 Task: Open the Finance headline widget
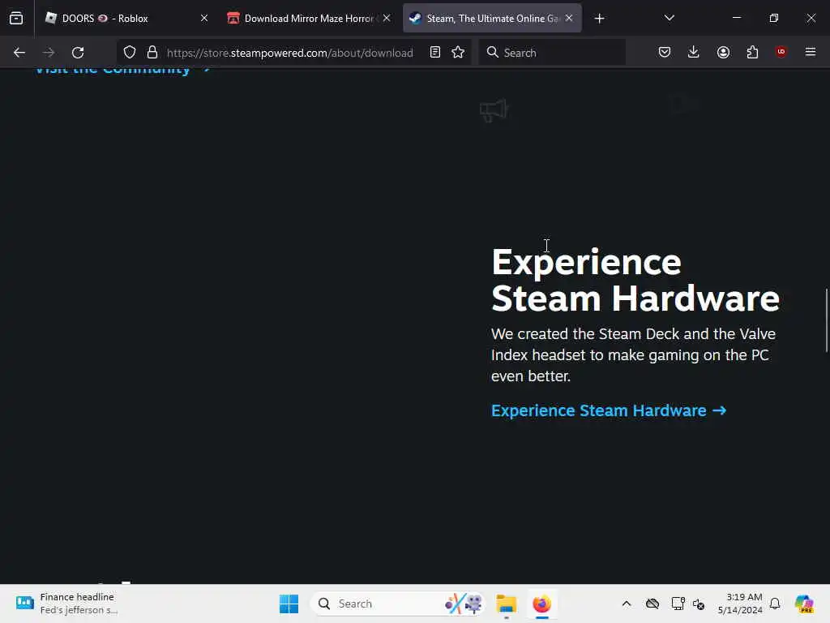[x=66, y=604]
